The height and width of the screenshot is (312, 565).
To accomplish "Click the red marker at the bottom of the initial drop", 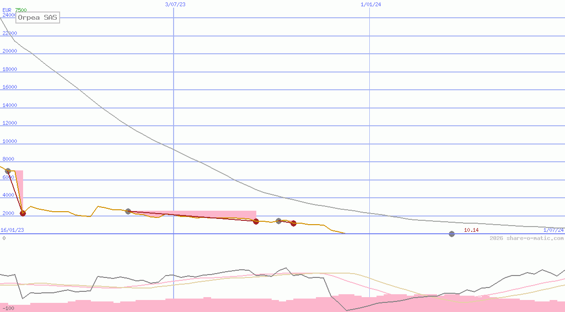I will (x=23, y=213).
